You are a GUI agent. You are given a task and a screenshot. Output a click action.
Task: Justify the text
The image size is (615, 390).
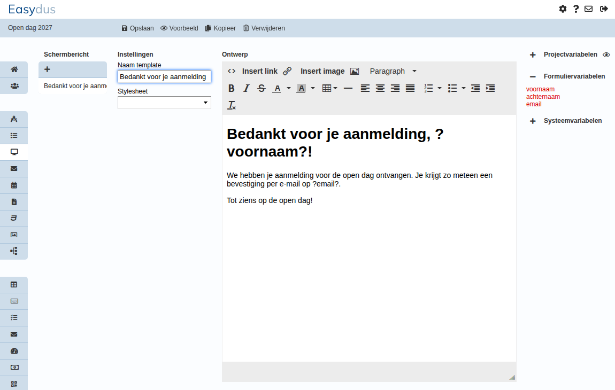pyautogui.click(x=410, y=89)
